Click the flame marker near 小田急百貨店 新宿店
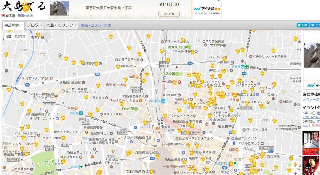 [x=129, y=152]
